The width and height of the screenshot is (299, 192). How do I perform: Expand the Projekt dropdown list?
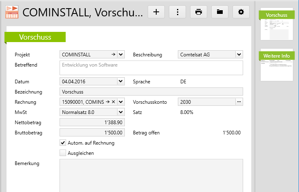pyautogui.click(x=121, y=54)
